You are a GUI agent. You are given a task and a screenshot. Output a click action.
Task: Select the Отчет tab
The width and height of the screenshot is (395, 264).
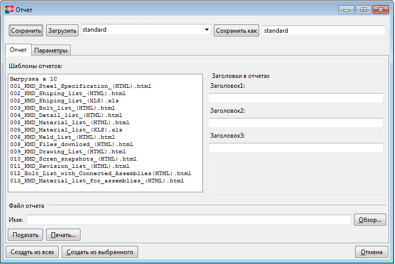[18, 50]
